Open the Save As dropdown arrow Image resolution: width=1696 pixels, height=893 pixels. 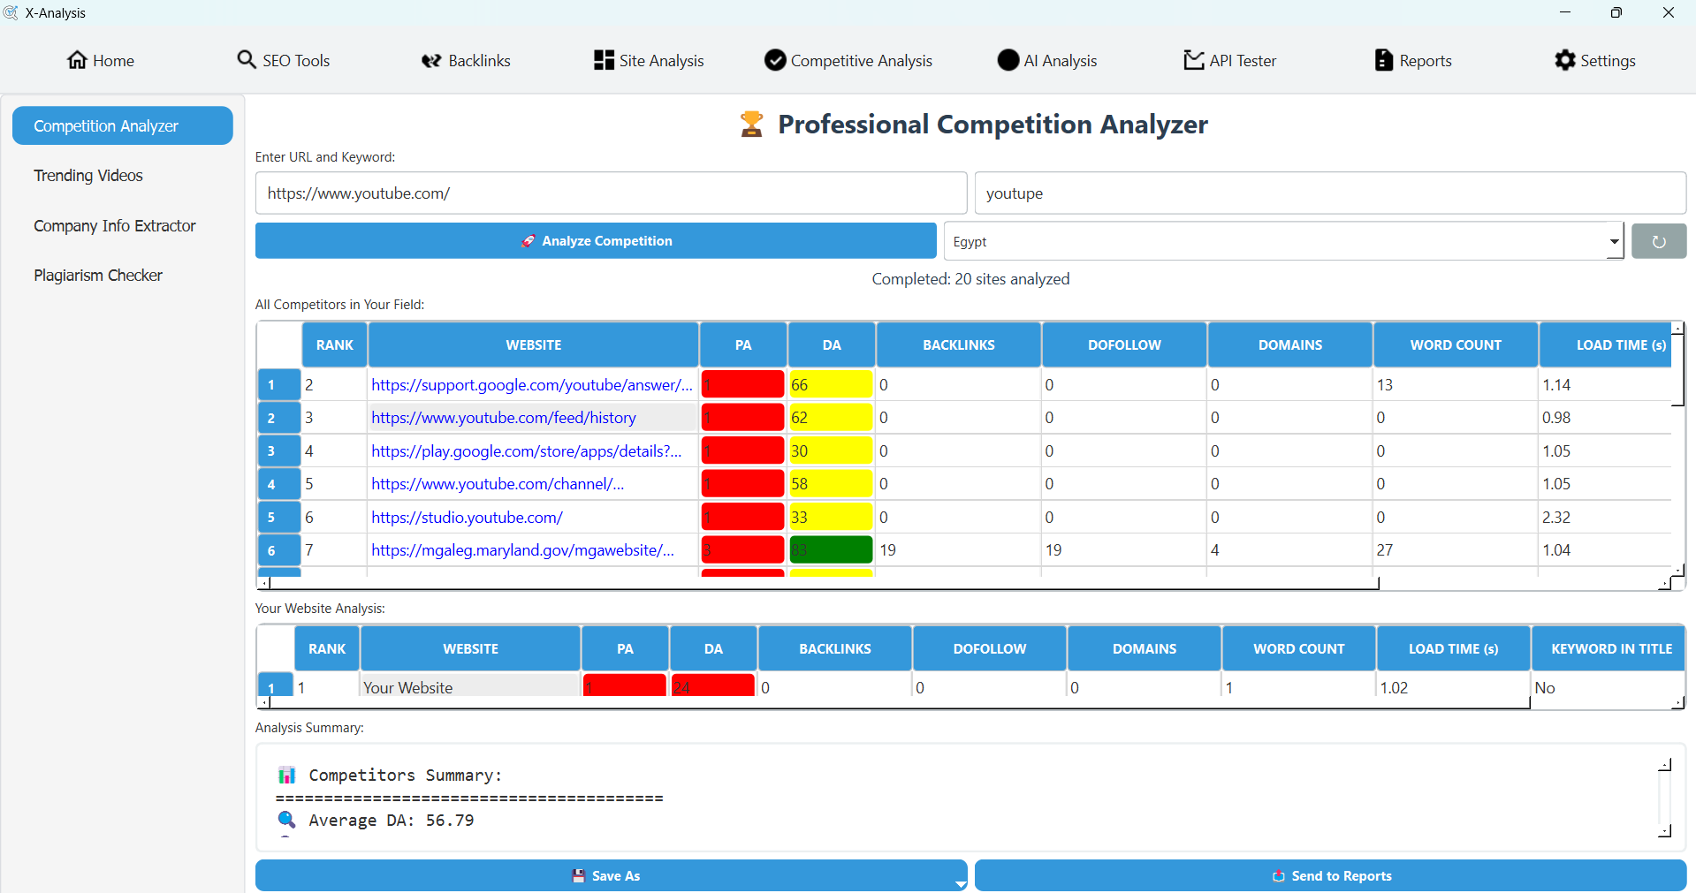960,884
